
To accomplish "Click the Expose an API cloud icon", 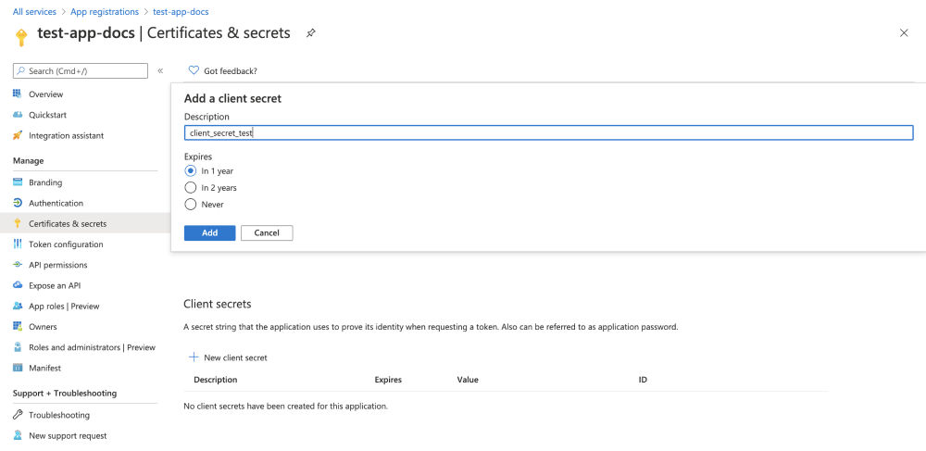I will coord(18,285).
